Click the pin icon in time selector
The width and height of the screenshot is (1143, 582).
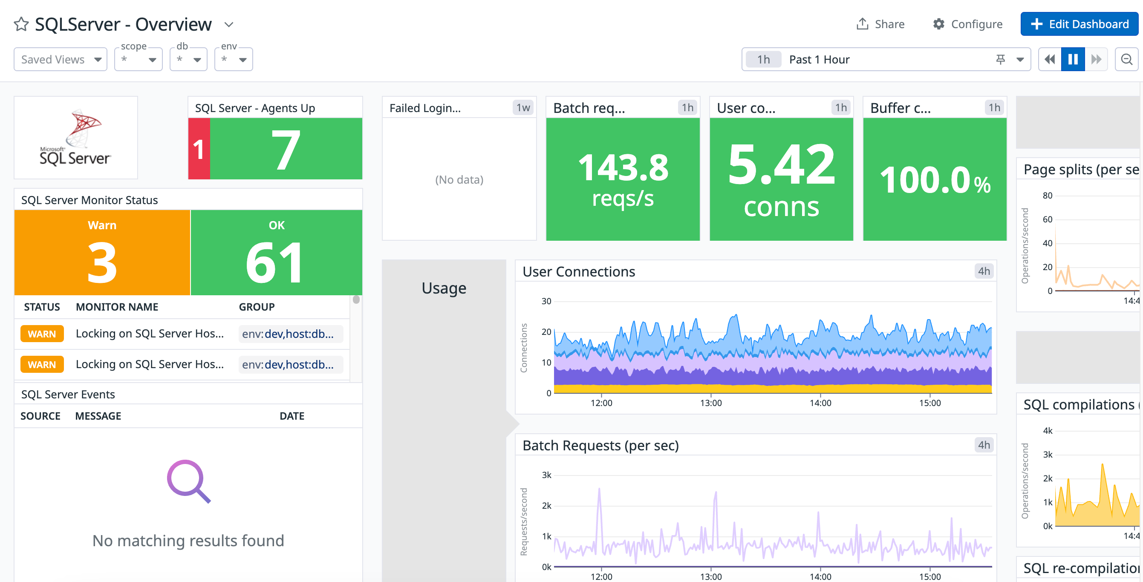point(1000,60)
